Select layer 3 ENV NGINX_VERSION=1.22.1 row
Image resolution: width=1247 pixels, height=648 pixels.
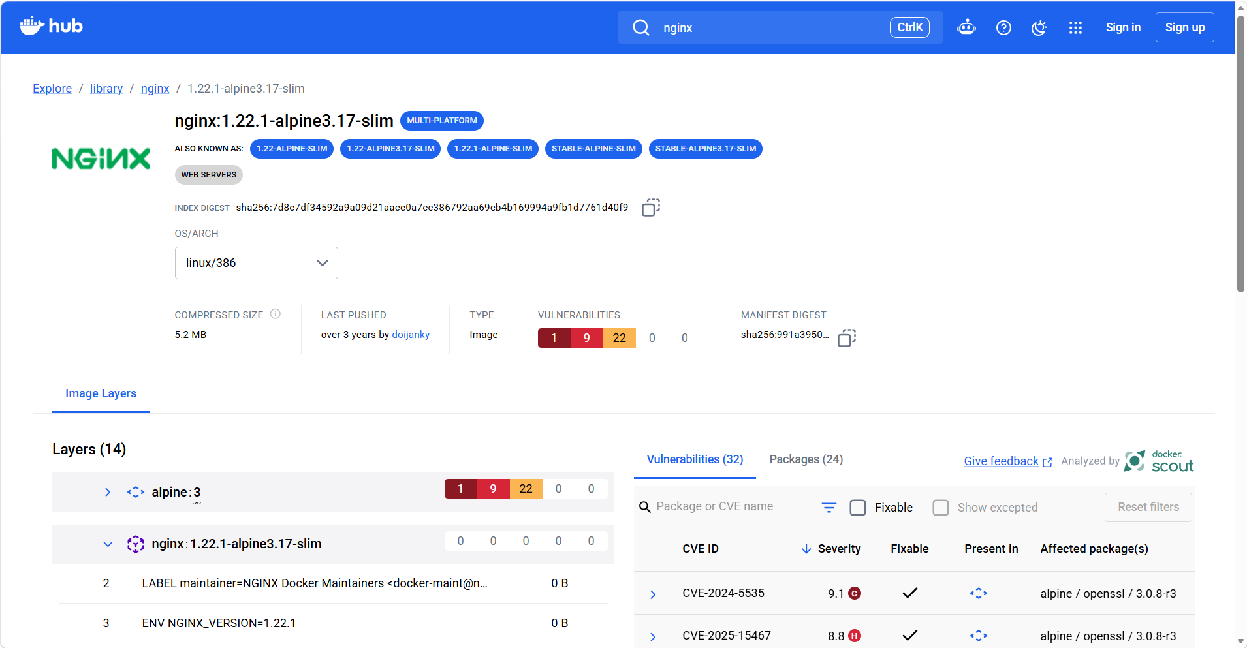(333, 623)
